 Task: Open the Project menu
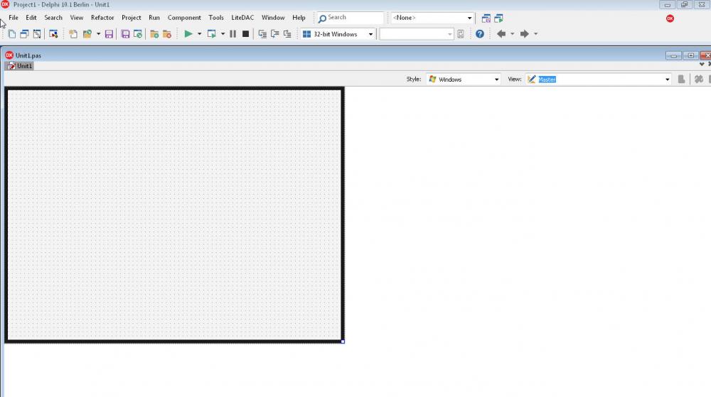(132, 18)
